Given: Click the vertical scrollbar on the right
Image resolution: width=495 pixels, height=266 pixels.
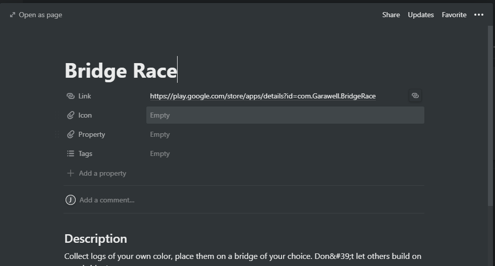Looking at the screenshot, I should tap(490, 115).
